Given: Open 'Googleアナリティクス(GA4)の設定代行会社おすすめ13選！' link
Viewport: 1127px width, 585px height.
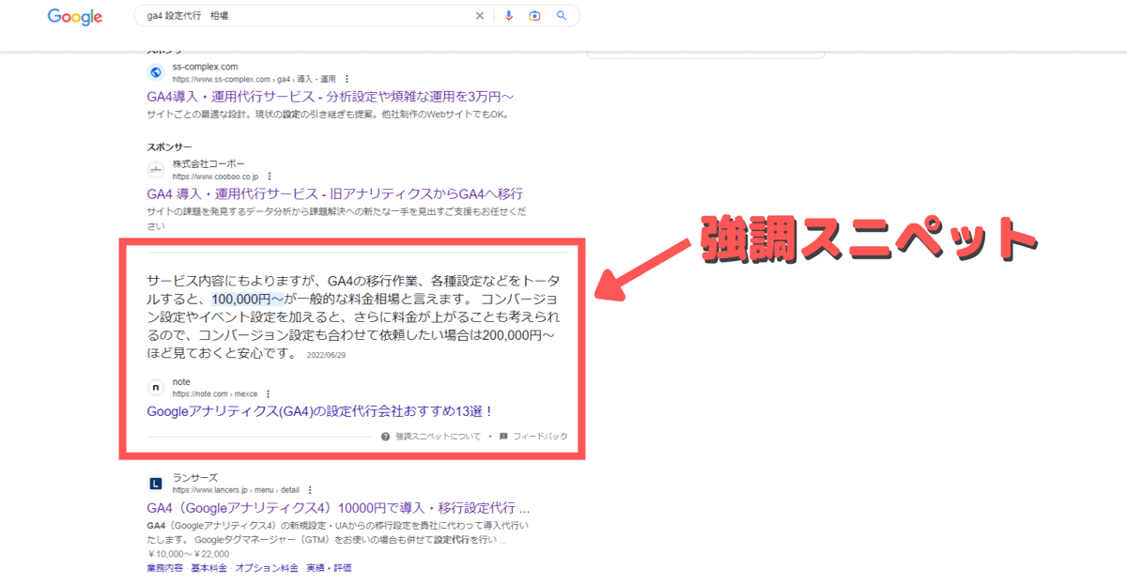Looking at the screenshot, I should pos(320,411).
